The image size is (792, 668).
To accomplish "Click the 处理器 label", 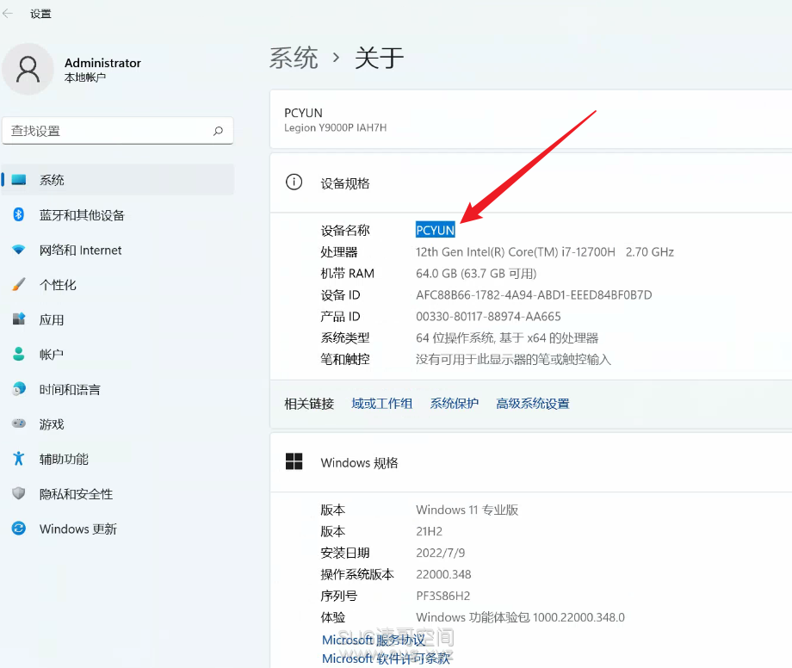I will (339, 252).
